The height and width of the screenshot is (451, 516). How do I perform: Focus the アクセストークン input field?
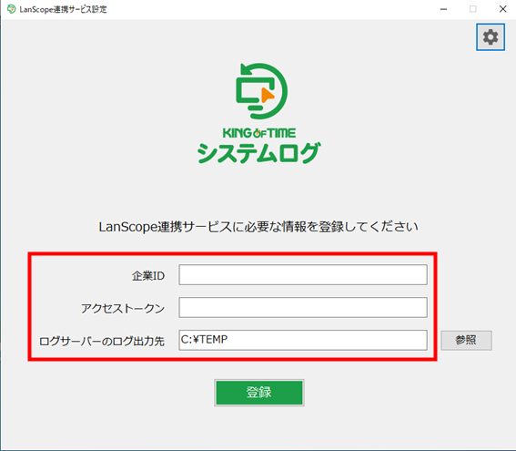tap(303, 307)
